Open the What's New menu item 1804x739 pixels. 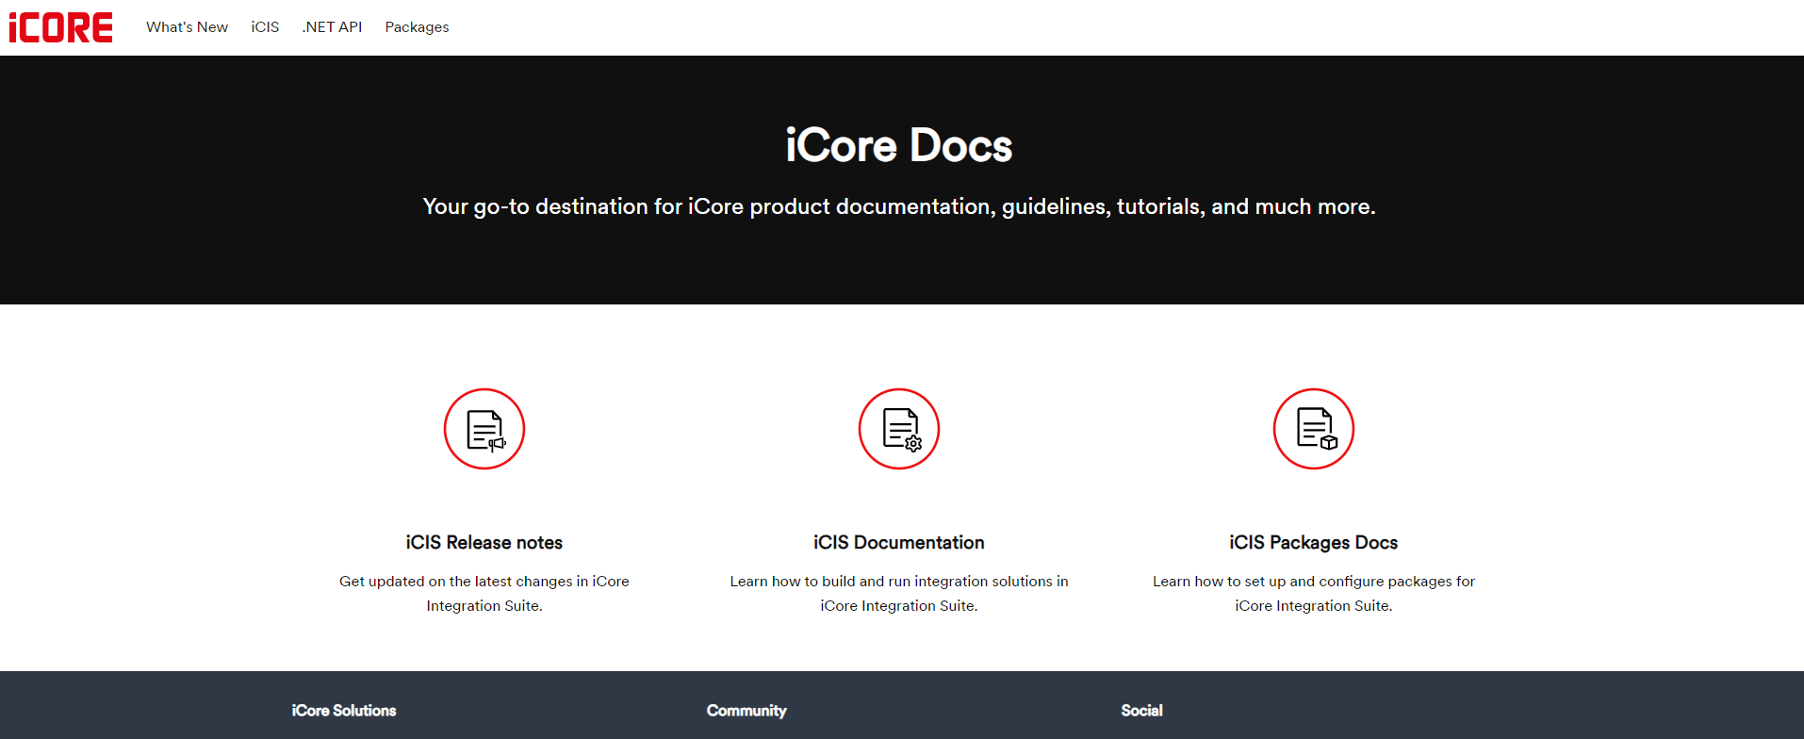187,27
